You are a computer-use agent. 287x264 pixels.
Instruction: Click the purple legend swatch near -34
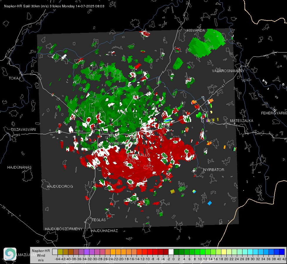click(86, 252)
